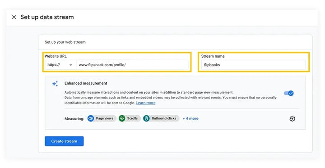This screenshot has height=168, width=325.
Task: Click the Enhanced measurement sparkle icon
Action: (55, 84)
